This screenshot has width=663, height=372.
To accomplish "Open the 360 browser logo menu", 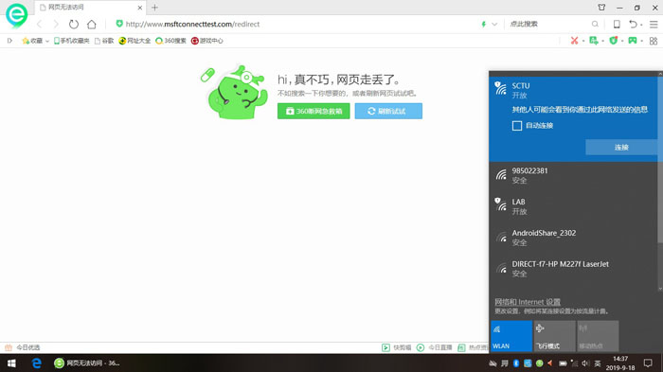I will point(16,15).
